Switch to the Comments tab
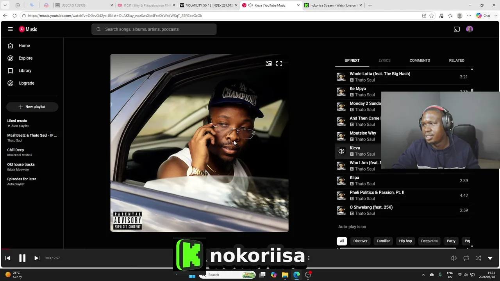The width and height of the screenshot is (500, 281). 420,60
